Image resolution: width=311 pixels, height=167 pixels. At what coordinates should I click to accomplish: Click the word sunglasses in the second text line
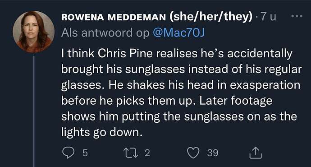coord(155,70)
